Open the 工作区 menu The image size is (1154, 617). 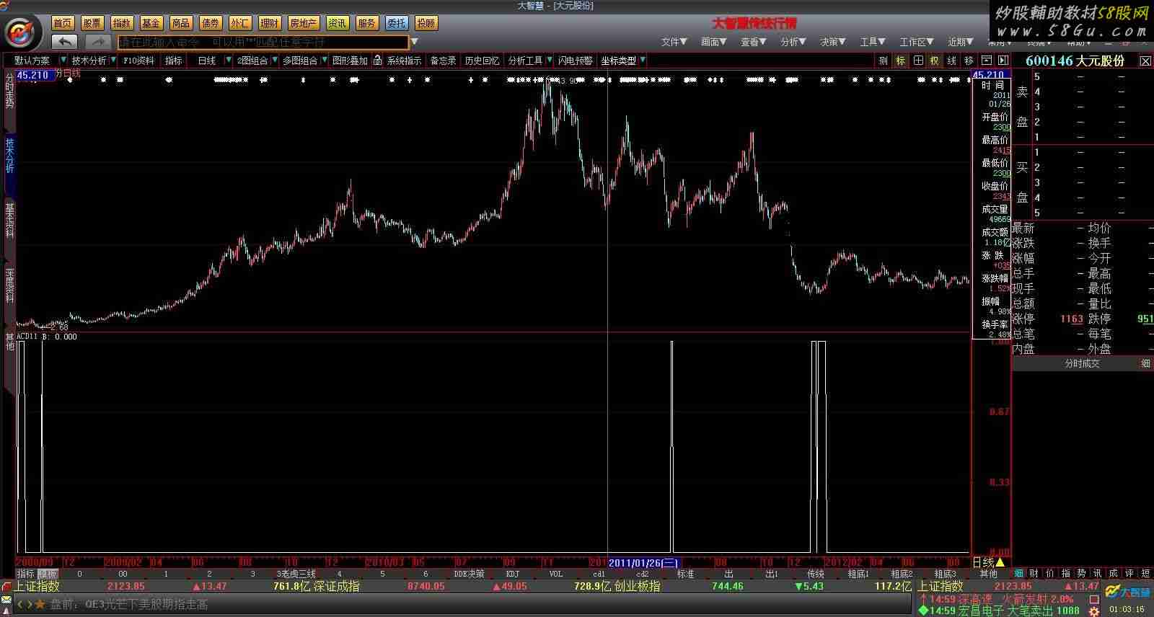coord(916,42)
